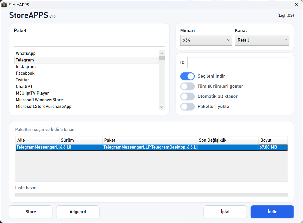Enable the Paketleri yükle switch

187,106
